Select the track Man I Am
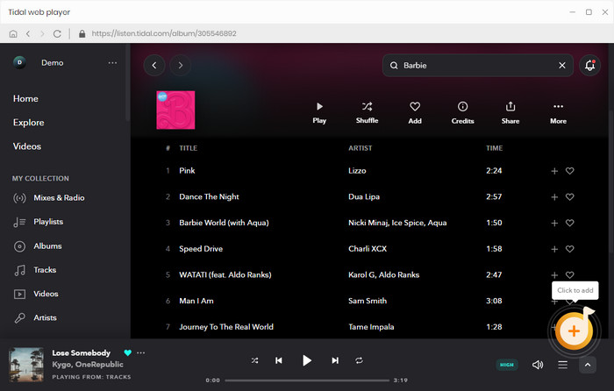 (x=196, y=301)
